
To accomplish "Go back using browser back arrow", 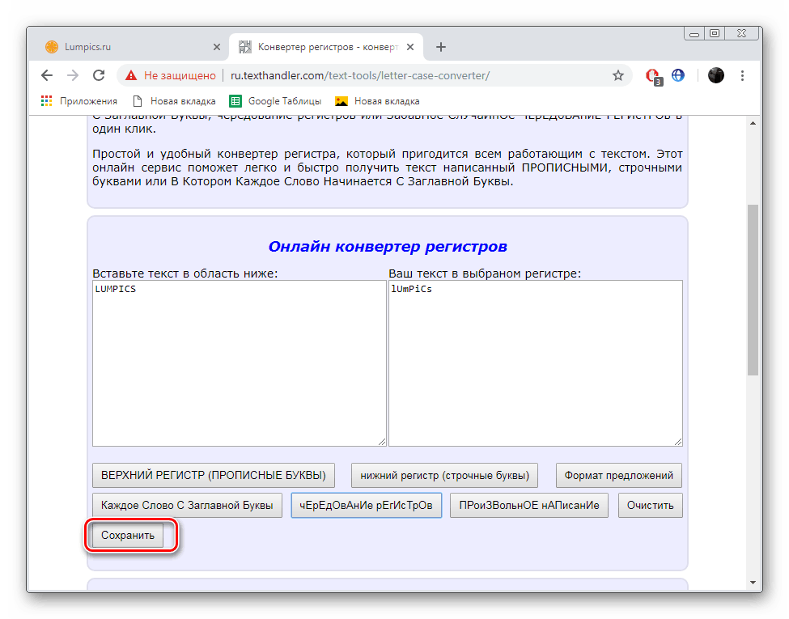I will tap(47, 75).
